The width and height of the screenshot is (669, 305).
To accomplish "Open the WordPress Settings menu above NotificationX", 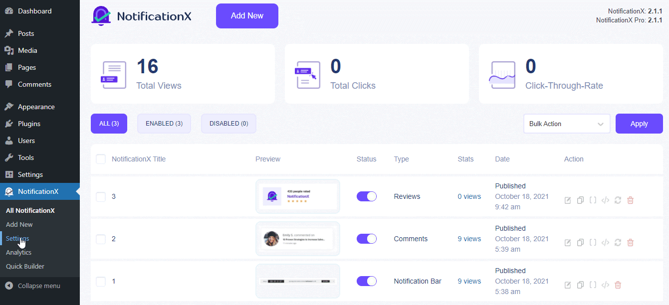I will [x=40, y=174].
